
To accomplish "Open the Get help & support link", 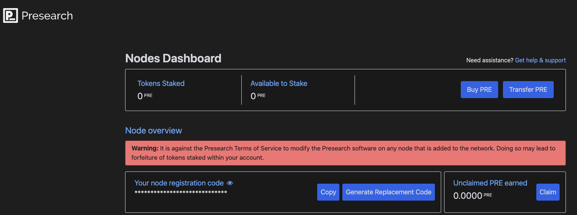I will [x=540, y=60].
